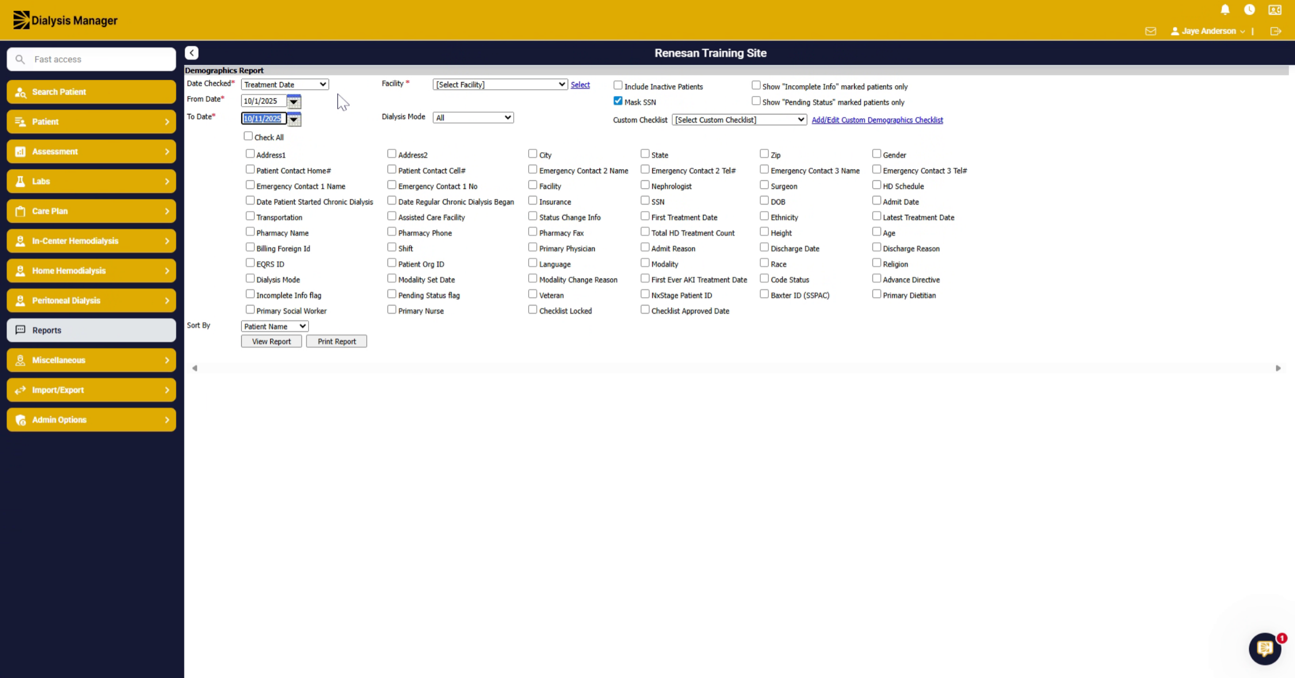Open the Select Facility dropdown
Viewport: 1295px width, 678px height.
coord(500,85)
